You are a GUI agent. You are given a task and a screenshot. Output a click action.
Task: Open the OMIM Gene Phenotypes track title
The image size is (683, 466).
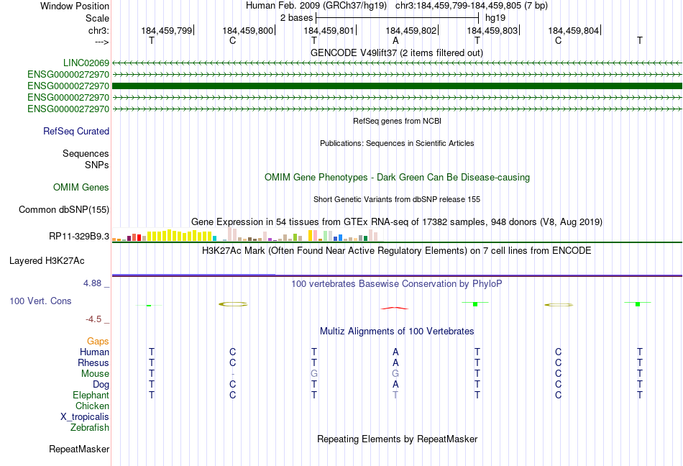(397, 177)
